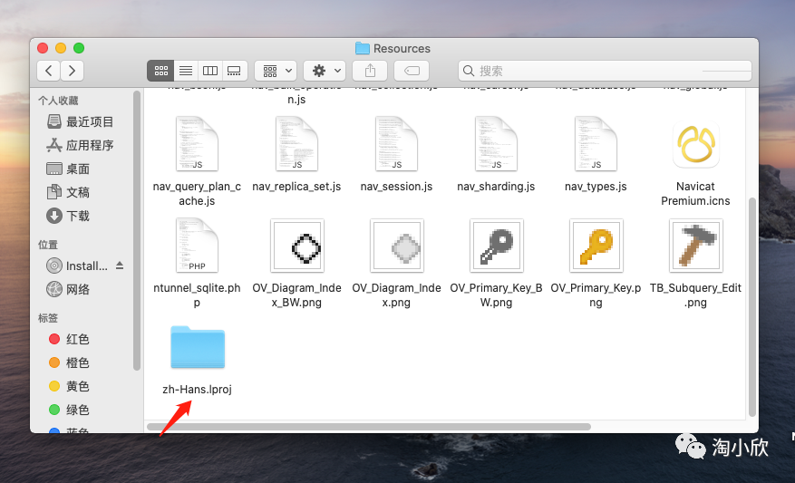Screen dimensions: 795x483
Task: Click the nav_sharding.js file name
Action: (x=496, y=187)
